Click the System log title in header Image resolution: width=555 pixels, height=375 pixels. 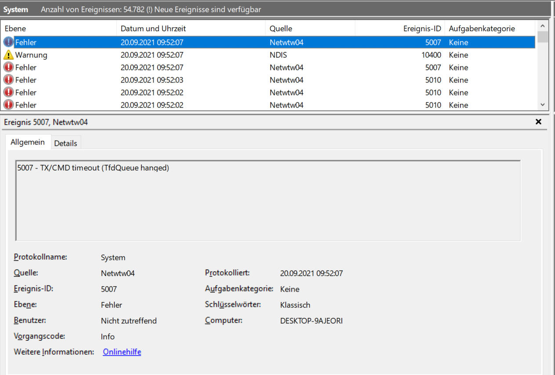[16, 9]
